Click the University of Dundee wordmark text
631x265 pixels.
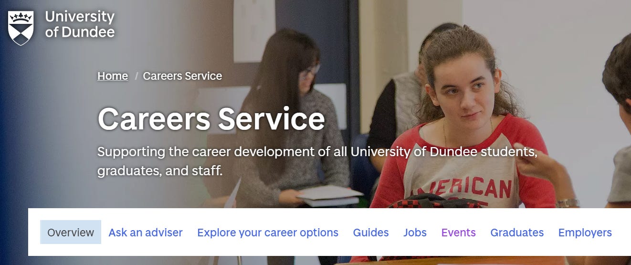point(80,24)
